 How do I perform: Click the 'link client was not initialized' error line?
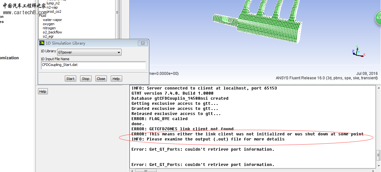coord(247,134)
